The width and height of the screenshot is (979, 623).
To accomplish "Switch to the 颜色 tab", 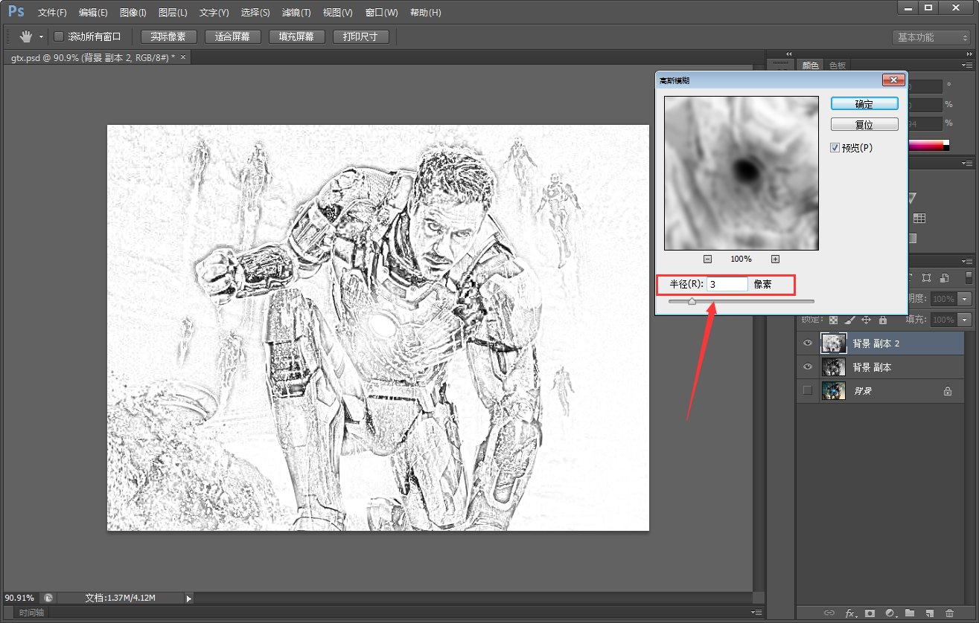I will 810,65.
